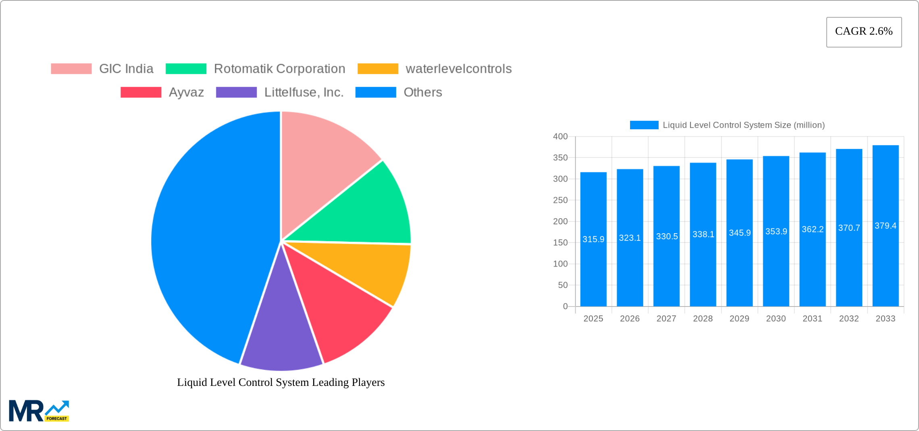Click the red Ayvaz legend swatch
Viewport: 919px width, 431px height.
[141, 92]
